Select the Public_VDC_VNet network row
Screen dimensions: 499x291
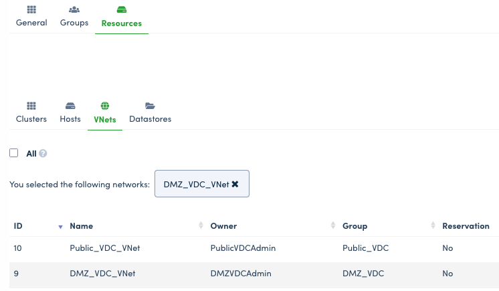click(x=104, y=248)
